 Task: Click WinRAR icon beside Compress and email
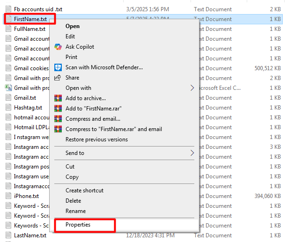(x=58, y=119)
